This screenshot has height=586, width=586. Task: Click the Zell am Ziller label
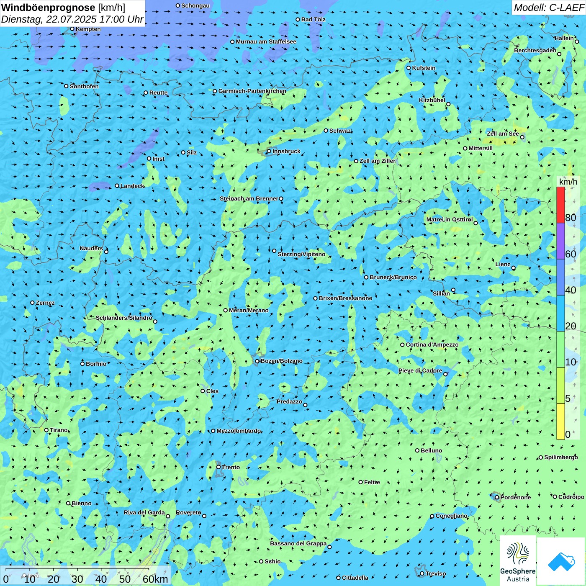(378, 161)
